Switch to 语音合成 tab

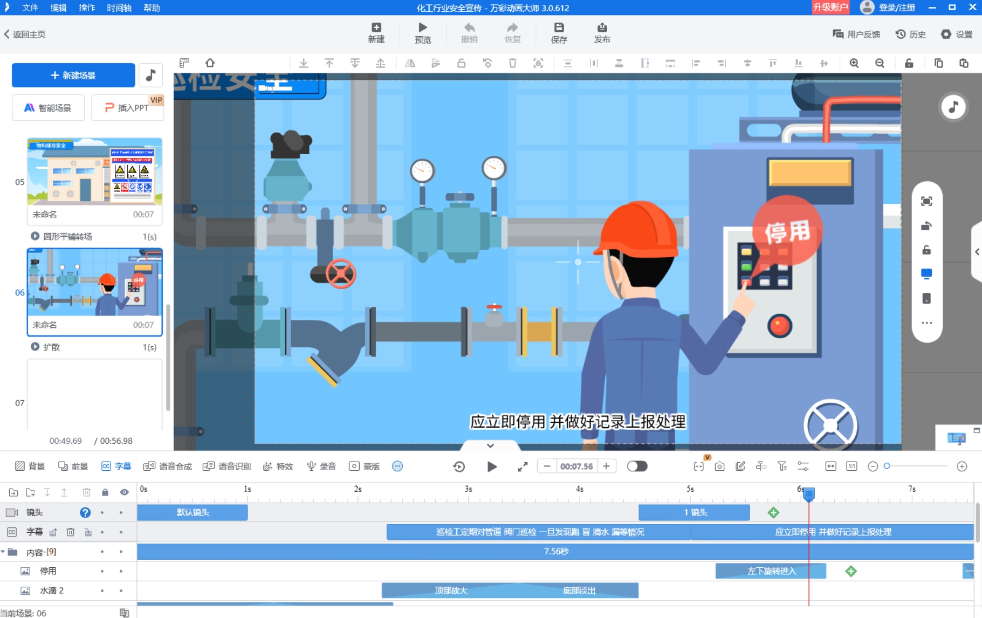pyautogui.click(x=168, y=466)
